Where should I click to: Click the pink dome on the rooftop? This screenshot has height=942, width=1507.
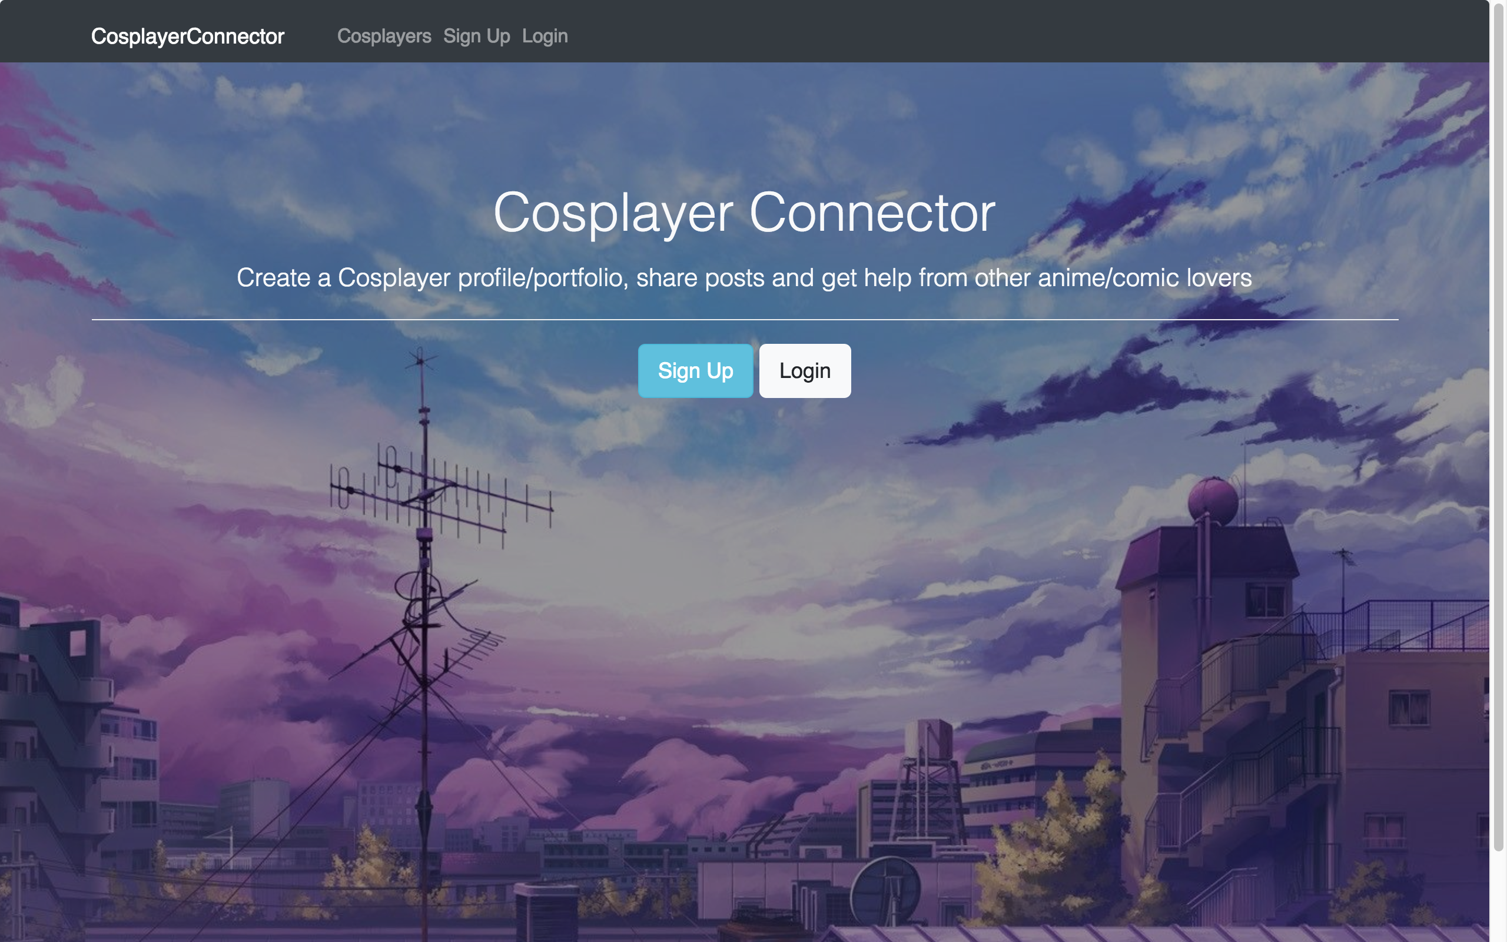point(1213,502)
